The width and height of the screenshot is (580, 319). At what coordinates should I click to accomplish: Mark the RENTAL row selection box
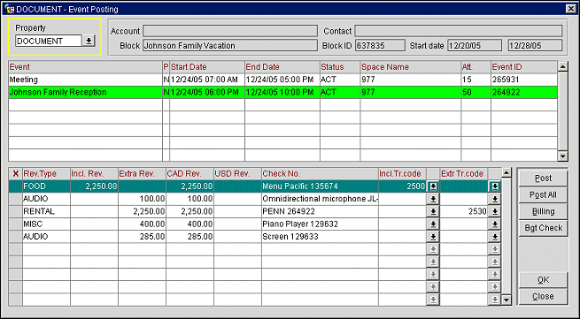click(x=16, y=211)
